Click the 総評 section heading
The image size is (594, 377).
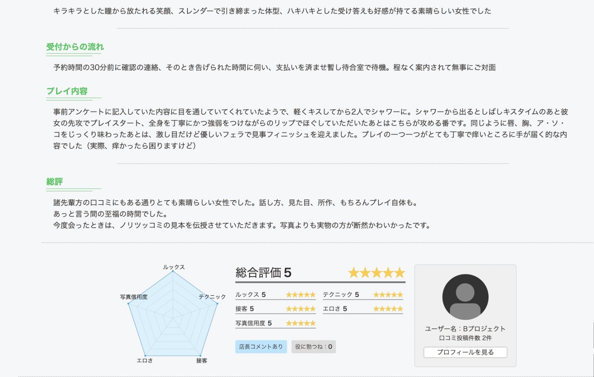55,182
